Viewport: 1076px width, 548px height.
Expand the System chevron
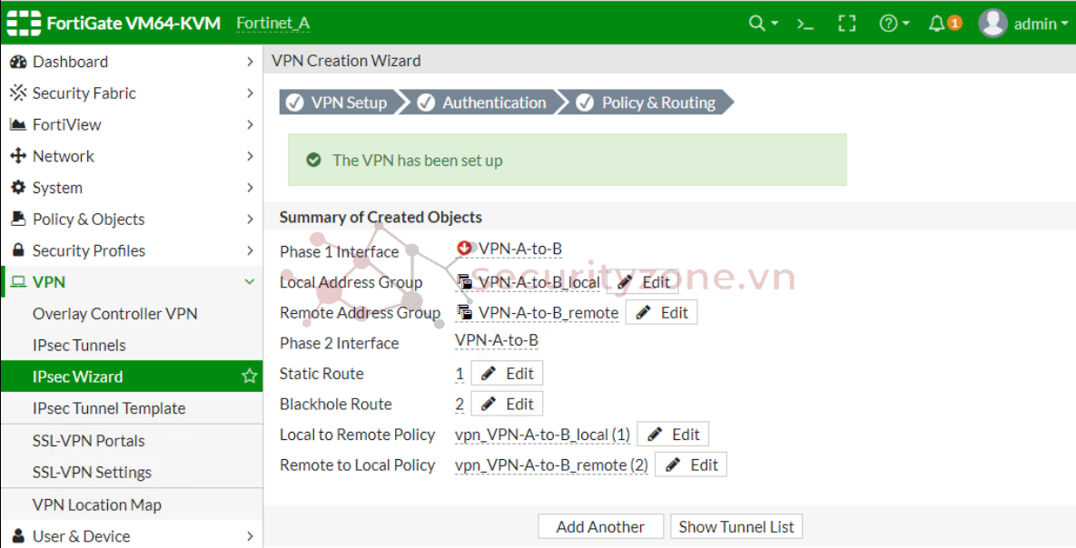tap(250, 187)
